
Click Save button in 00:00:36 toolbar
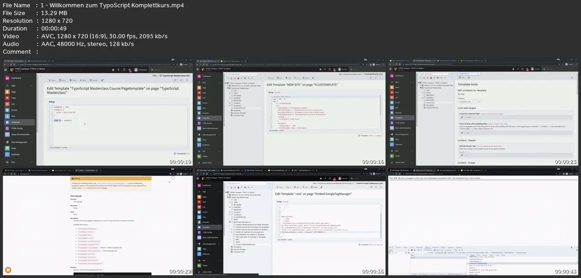289,187
